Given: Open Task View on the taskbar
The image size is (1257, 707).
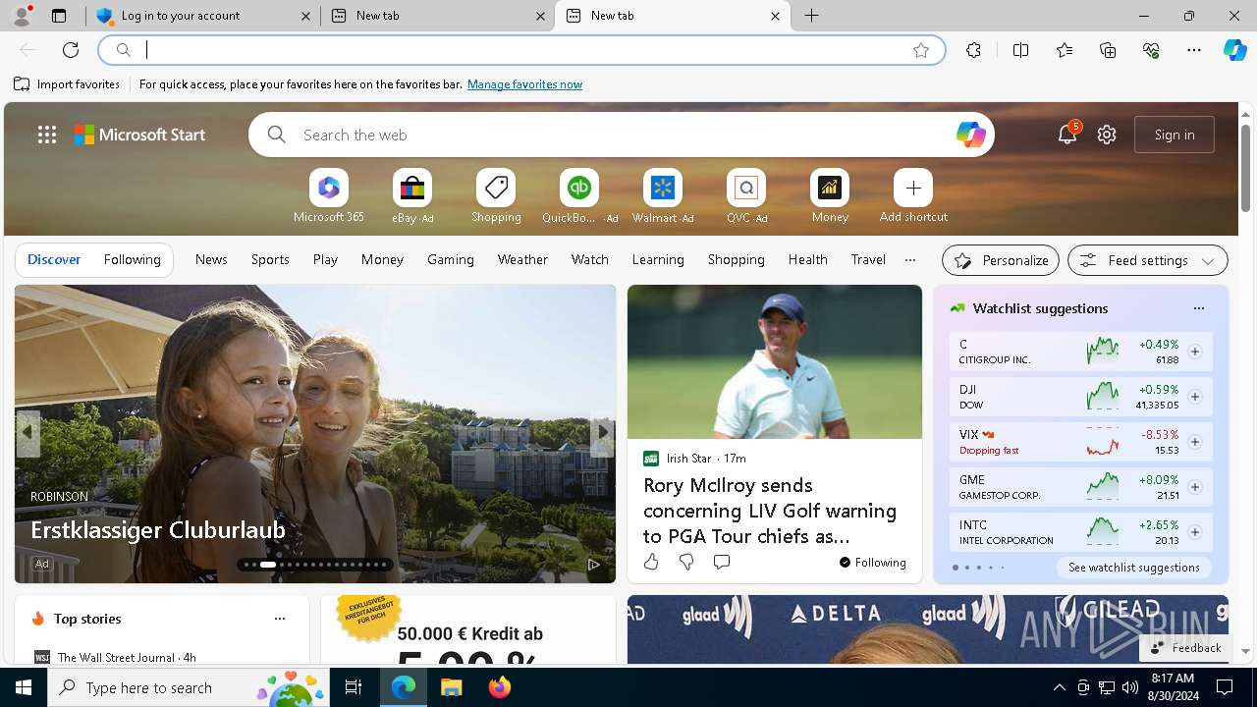Looking at the screenshot, I should pos(354,687).
